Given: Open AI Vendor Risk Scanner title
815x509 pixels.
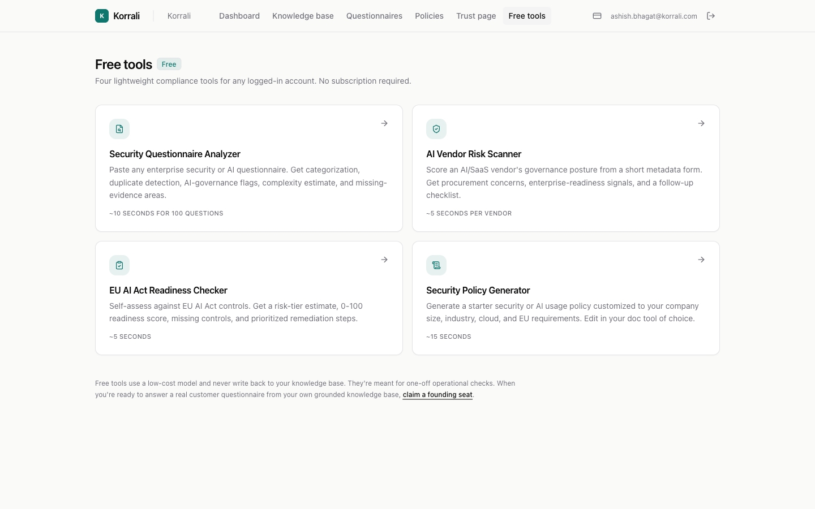Looking at the screenshot, I should (x=474, y=154).
